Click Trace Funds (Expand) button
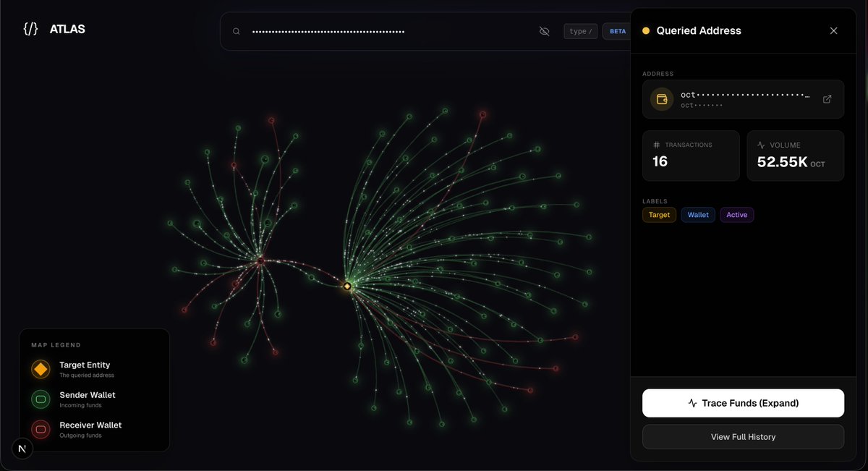The height and width of the screenshot is (471, 868). pyautogui.click(x=743, y=403)
